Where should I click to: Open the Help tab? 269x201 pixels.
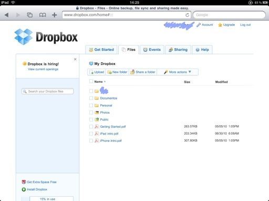202,50
